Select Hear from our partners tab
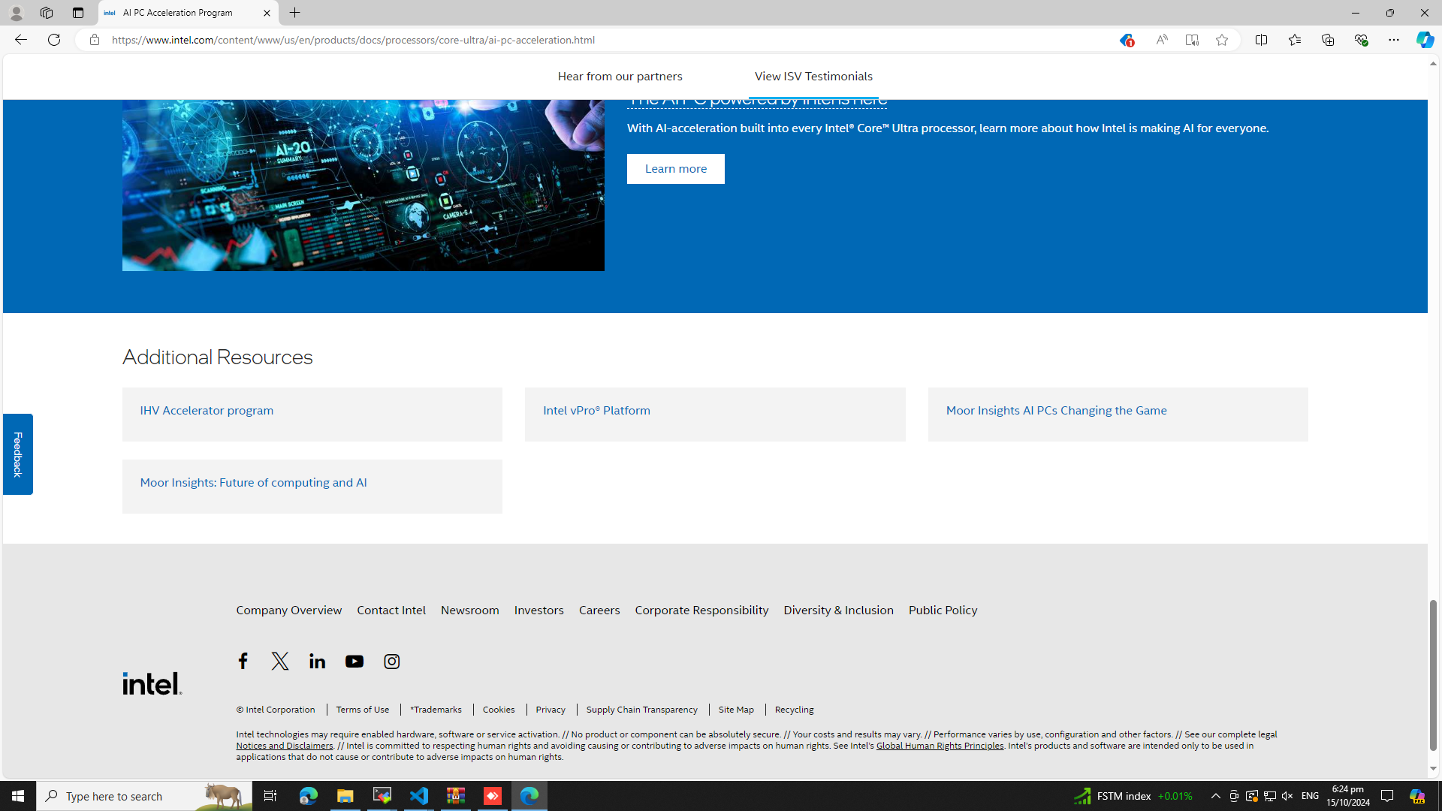This screenshot has width=1442, height=811. (620, 77)
